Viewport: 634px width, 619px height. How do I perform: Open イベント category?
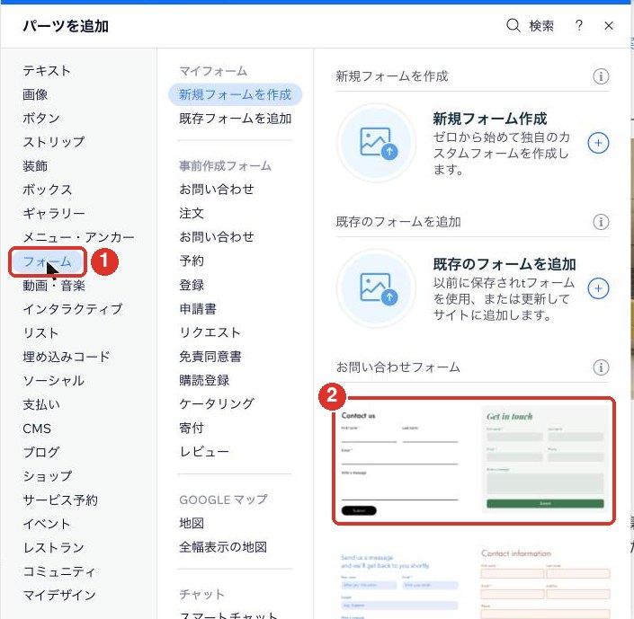pyautogui.click(x=47, y=524)
